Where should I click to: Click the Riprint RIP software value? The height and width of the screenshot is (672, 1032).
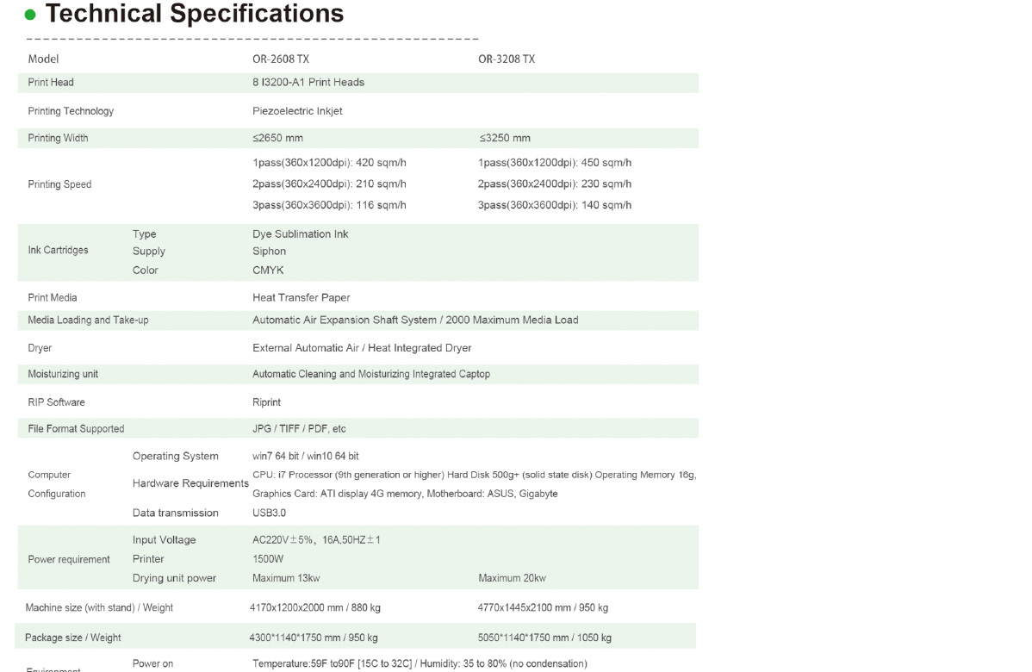pyautogui.click(x=266, y=402)
